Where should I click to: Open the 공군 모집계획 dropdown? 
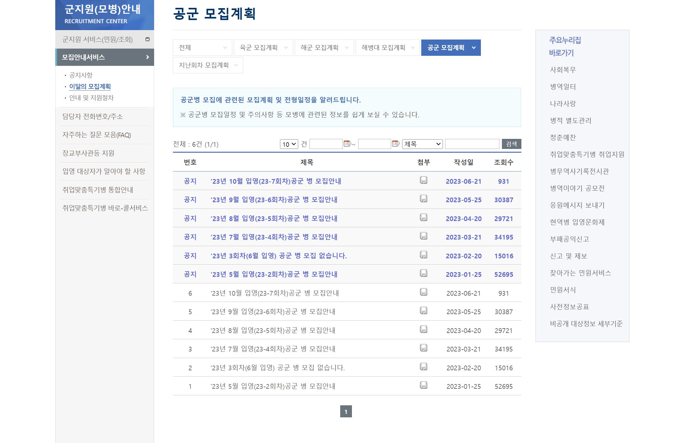pyautogui.click(x=451, y=48)
